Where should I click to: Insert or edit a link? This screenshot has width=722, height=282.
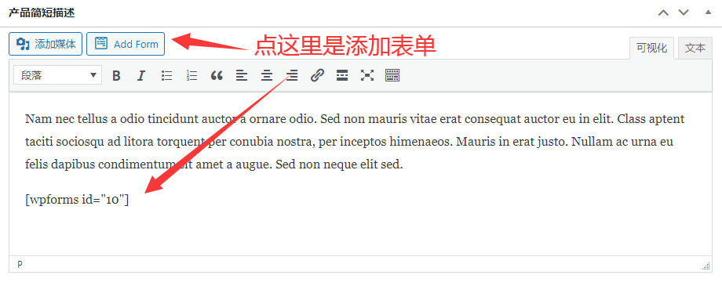pos(317,76)
